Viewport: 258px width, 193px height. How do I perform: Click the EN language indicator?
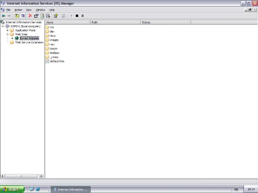coord(236,189)
